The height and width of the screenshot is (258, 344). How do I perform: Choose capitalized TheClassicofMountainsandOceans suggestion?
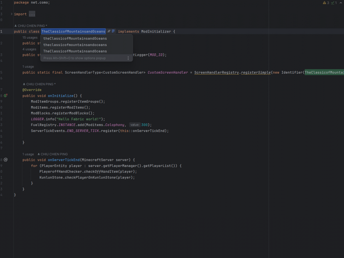(75, 51)
